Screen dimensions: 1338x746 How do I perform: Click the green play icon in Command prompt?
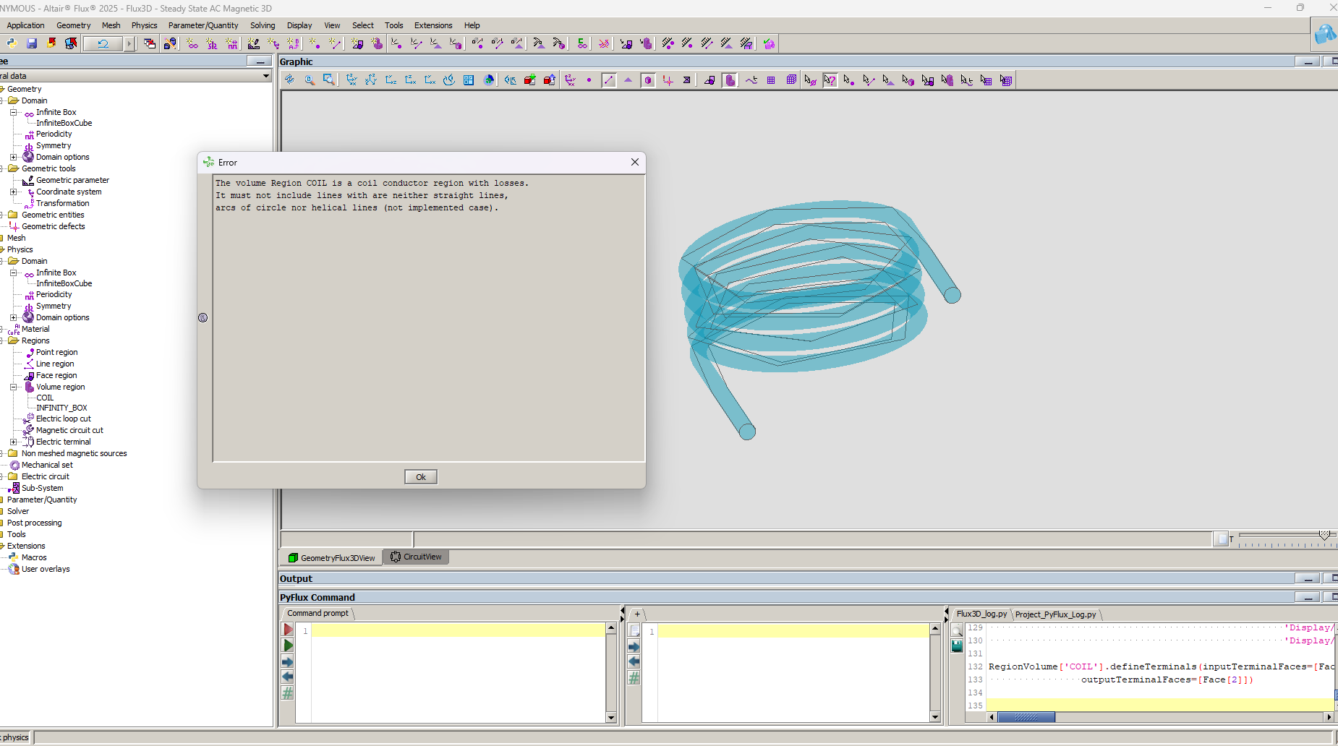click(288, 646)
